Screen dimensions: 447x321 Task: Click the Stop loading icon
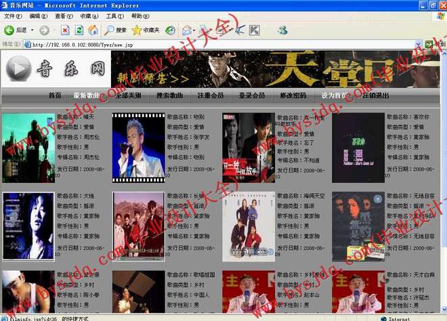click(65, 30)
